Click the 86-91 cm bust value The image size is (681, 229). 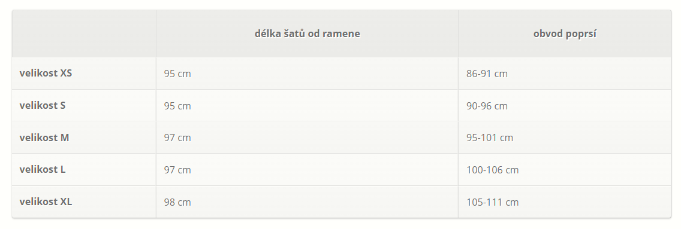(487, 74)
